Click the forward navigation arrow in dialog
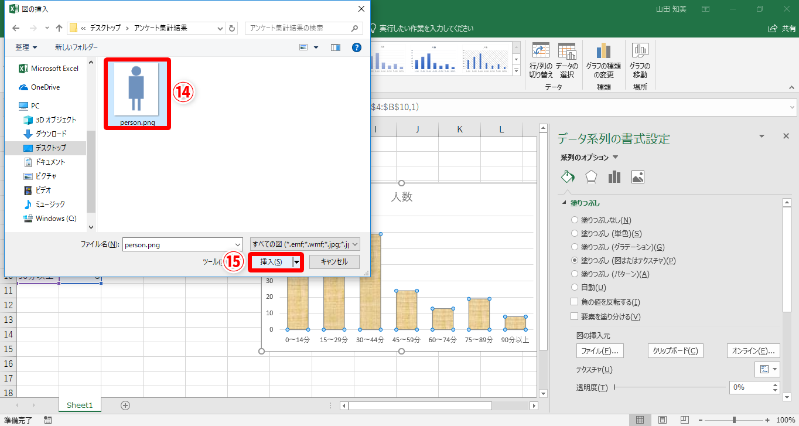The image size is (799, 426). [33, 28]
